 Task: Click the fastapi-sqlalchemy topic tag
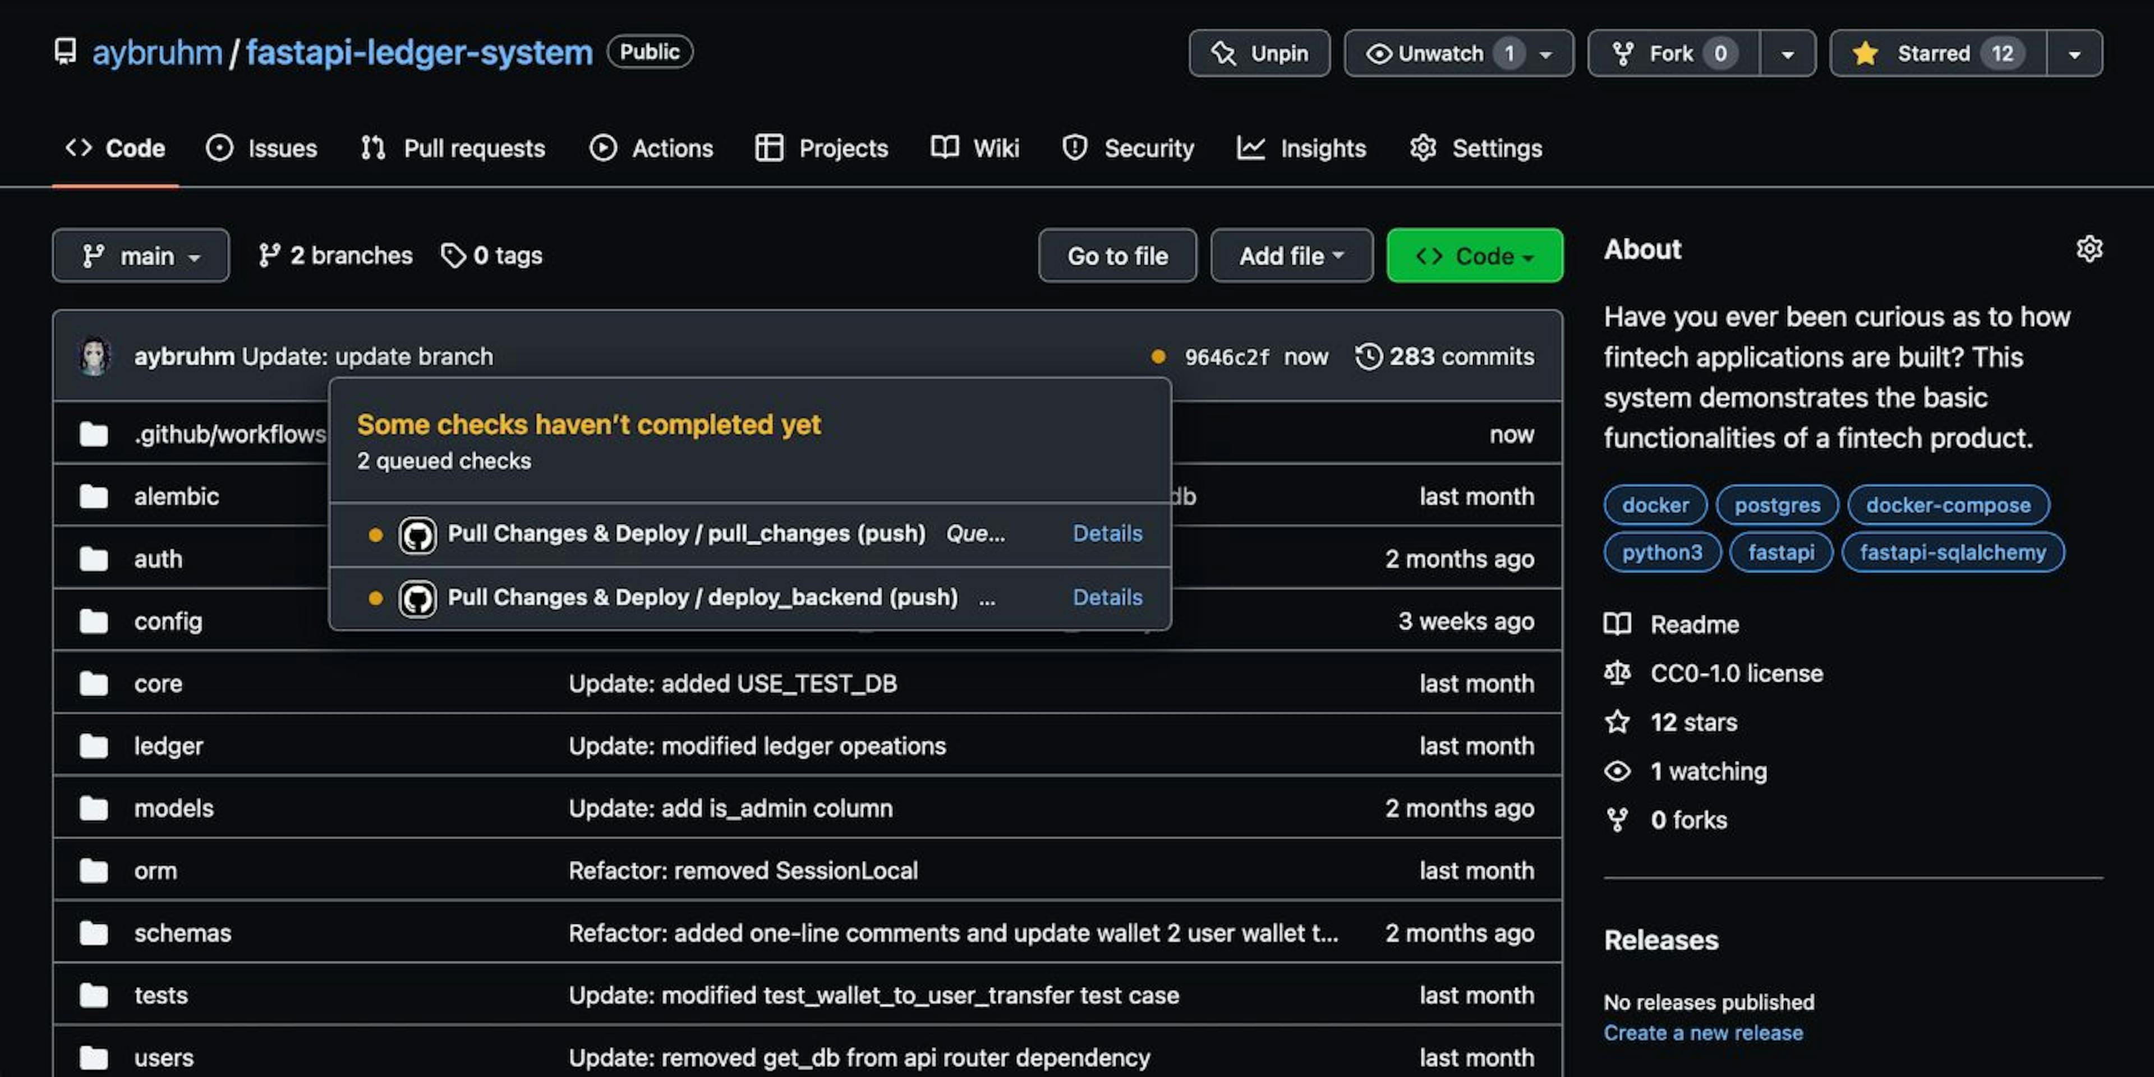point(1953,552)
